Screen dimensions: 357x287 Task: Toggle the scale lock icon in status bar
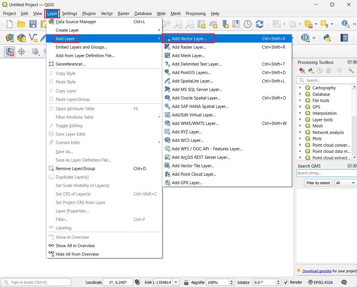tap(186, 282)
